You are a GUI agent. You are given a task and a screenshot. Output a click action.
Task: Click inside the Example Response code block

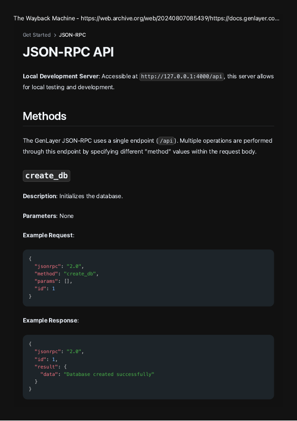[148, 367]
